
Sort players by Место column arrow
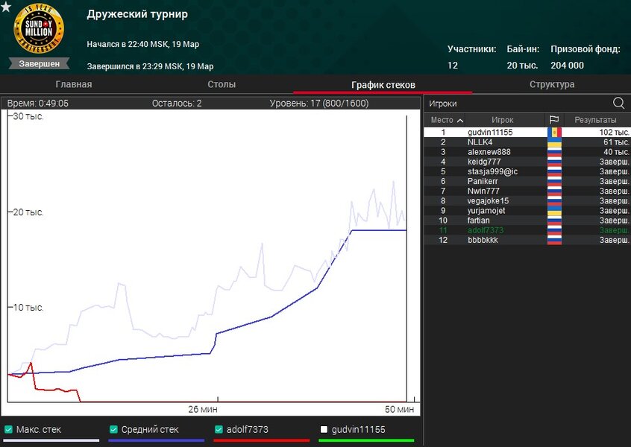pos(460,120)
